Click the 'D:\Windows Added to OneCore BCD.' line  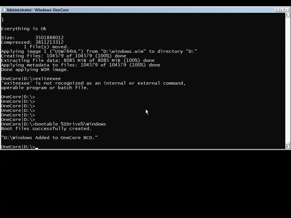[49, 138]
